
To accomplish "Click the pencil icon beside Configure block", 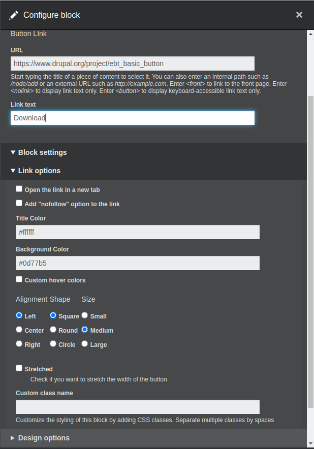I will tap(14, 15).
